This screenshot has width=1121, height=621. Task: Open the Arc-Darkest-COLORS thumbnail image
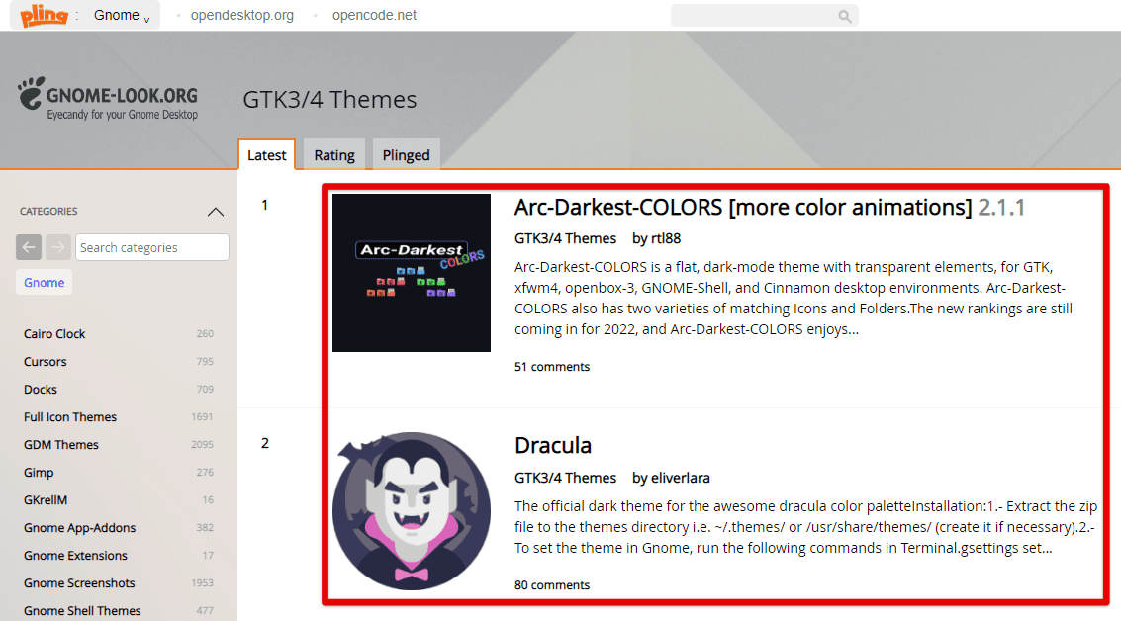(411, 273)
